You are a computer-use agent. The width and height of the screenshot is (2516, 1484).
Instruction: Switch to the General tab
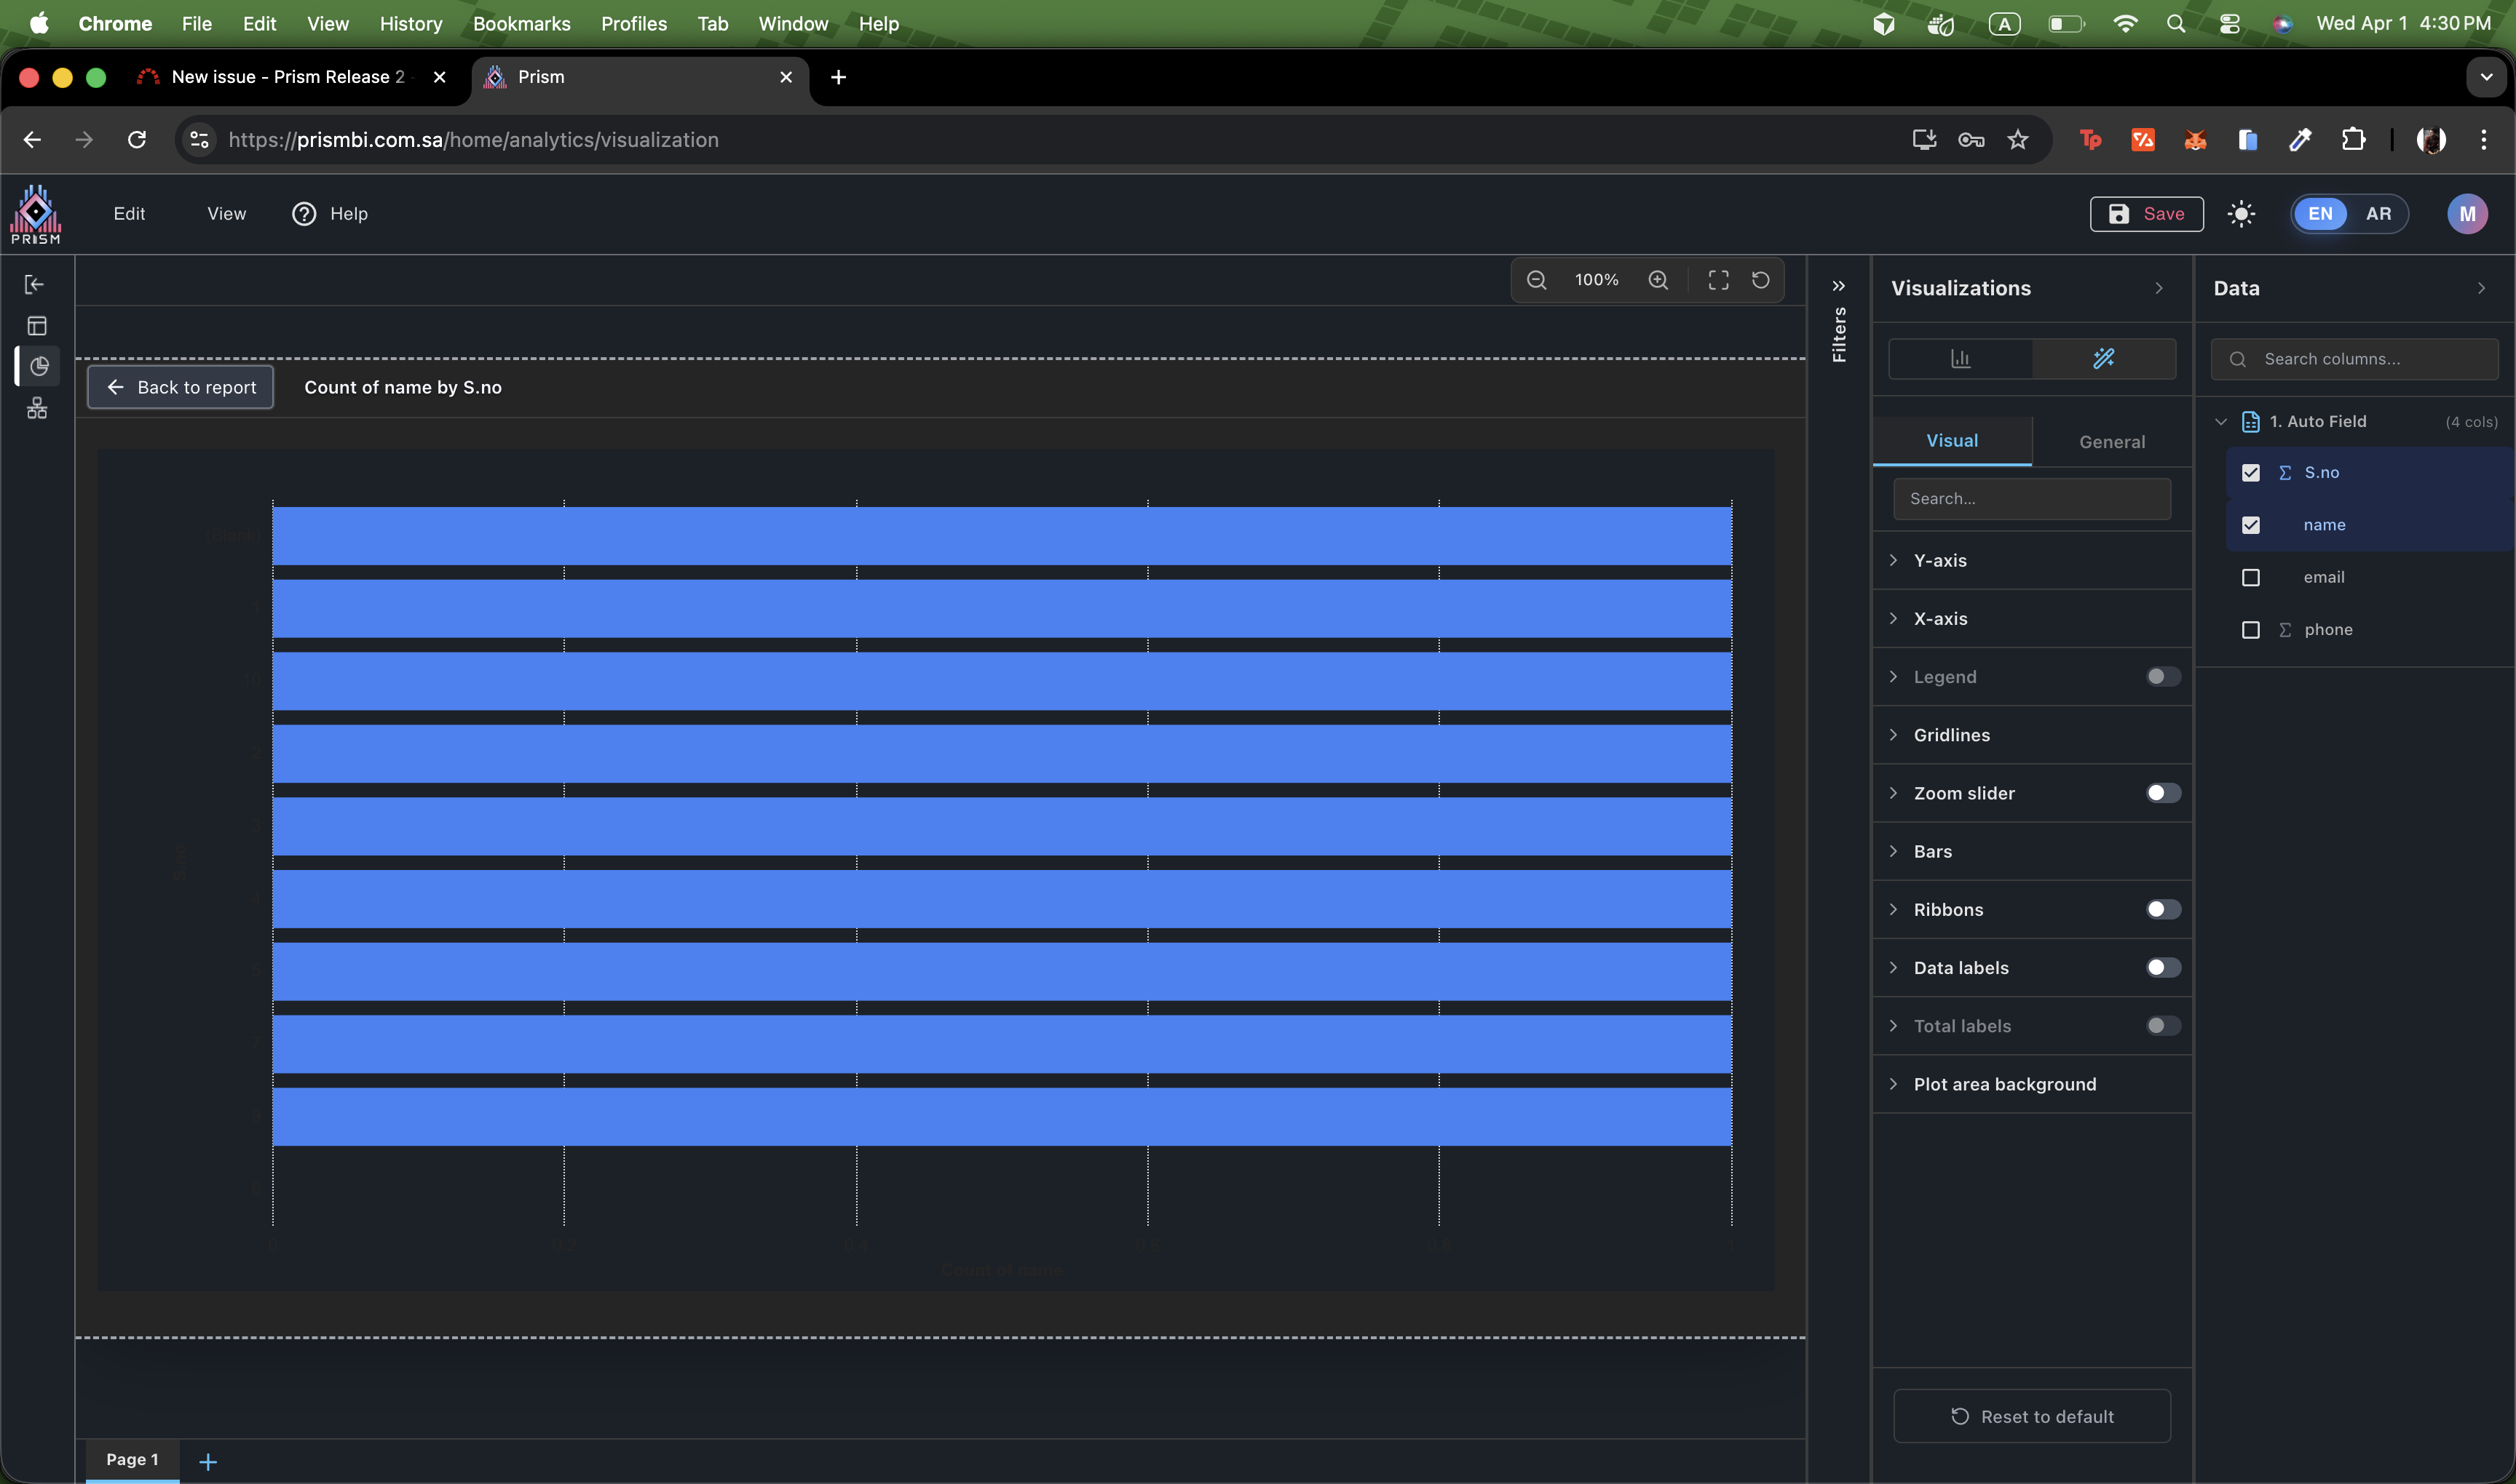click(2112, 442)
